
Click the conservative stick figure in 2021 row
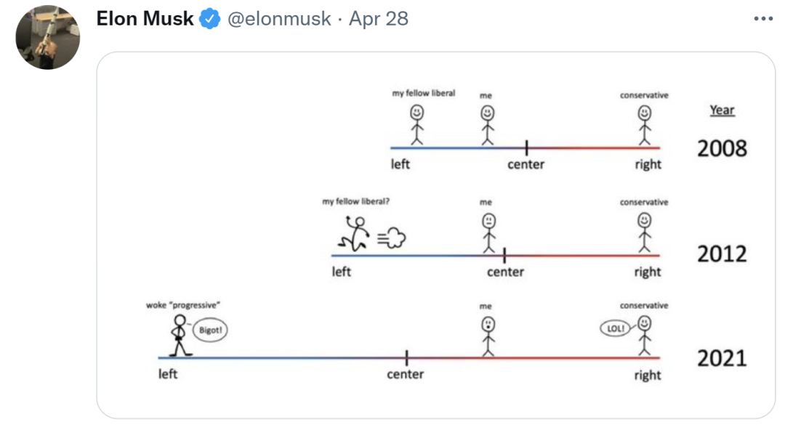point(644,335)
